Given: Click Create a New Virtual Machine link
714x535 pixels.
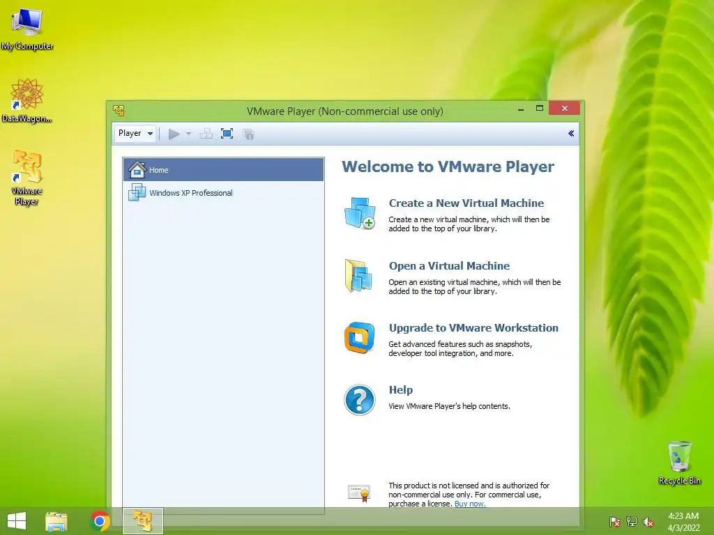Looking at the screenshot, I should click(x=466, y=203).
